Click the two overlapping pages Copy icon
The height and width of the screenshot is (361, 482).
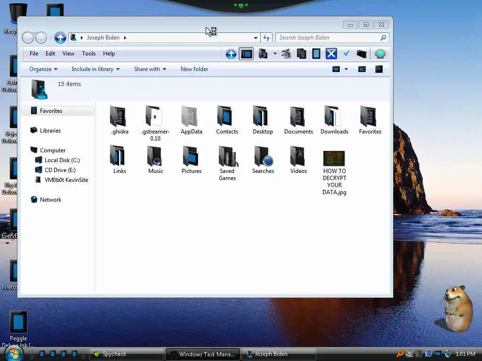pyautogui.click(x=302, y=54)
